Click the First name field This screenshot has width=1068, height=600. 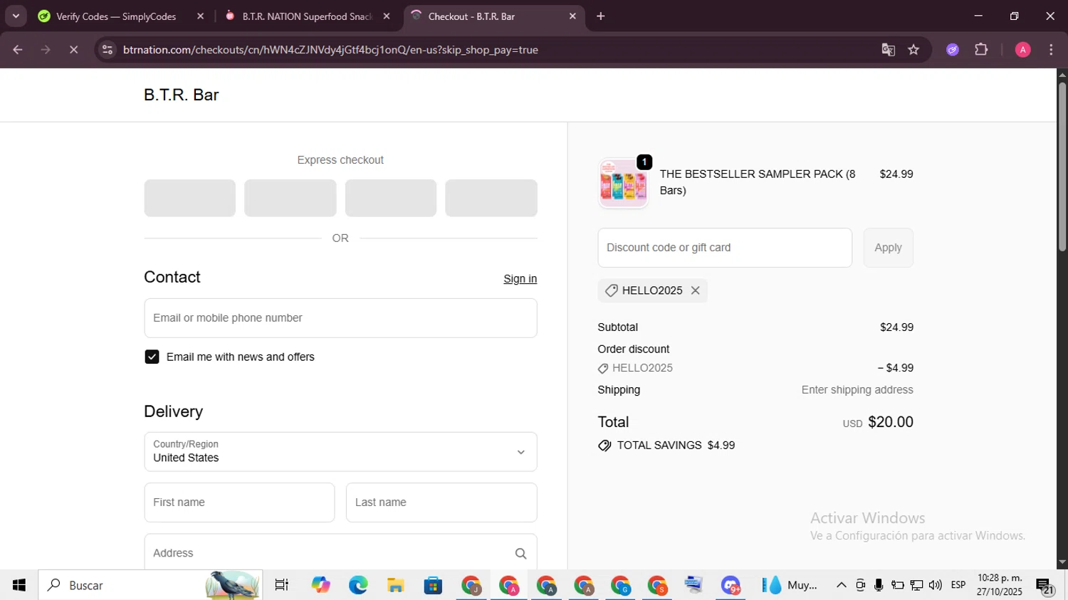(239, 502)
